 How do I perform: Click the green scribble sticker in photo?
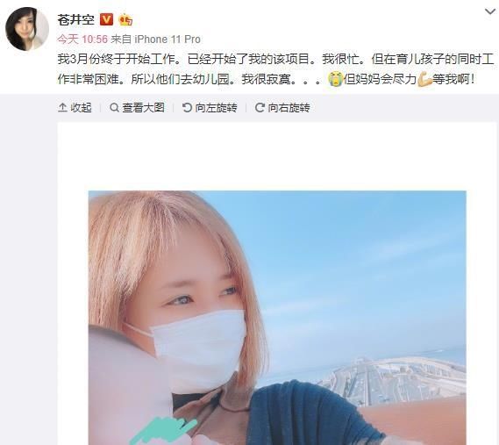164,430
